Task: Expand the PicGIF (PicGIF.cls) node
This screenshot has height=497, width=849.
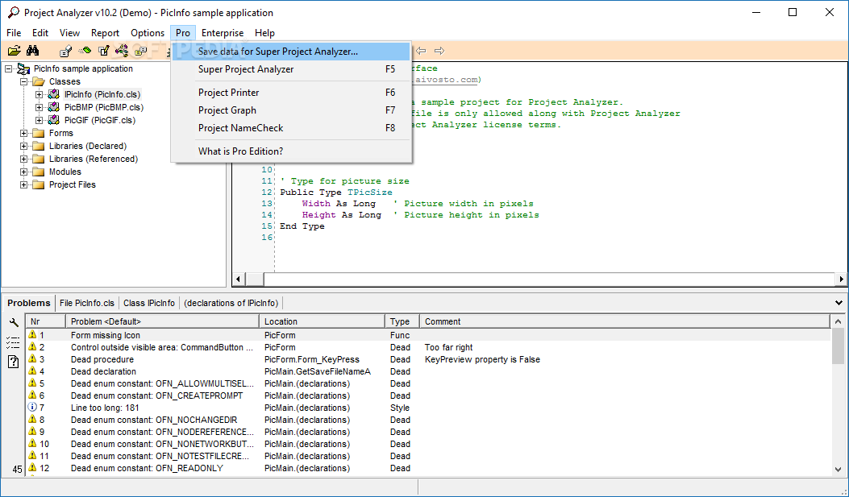Action: (39, 120)
